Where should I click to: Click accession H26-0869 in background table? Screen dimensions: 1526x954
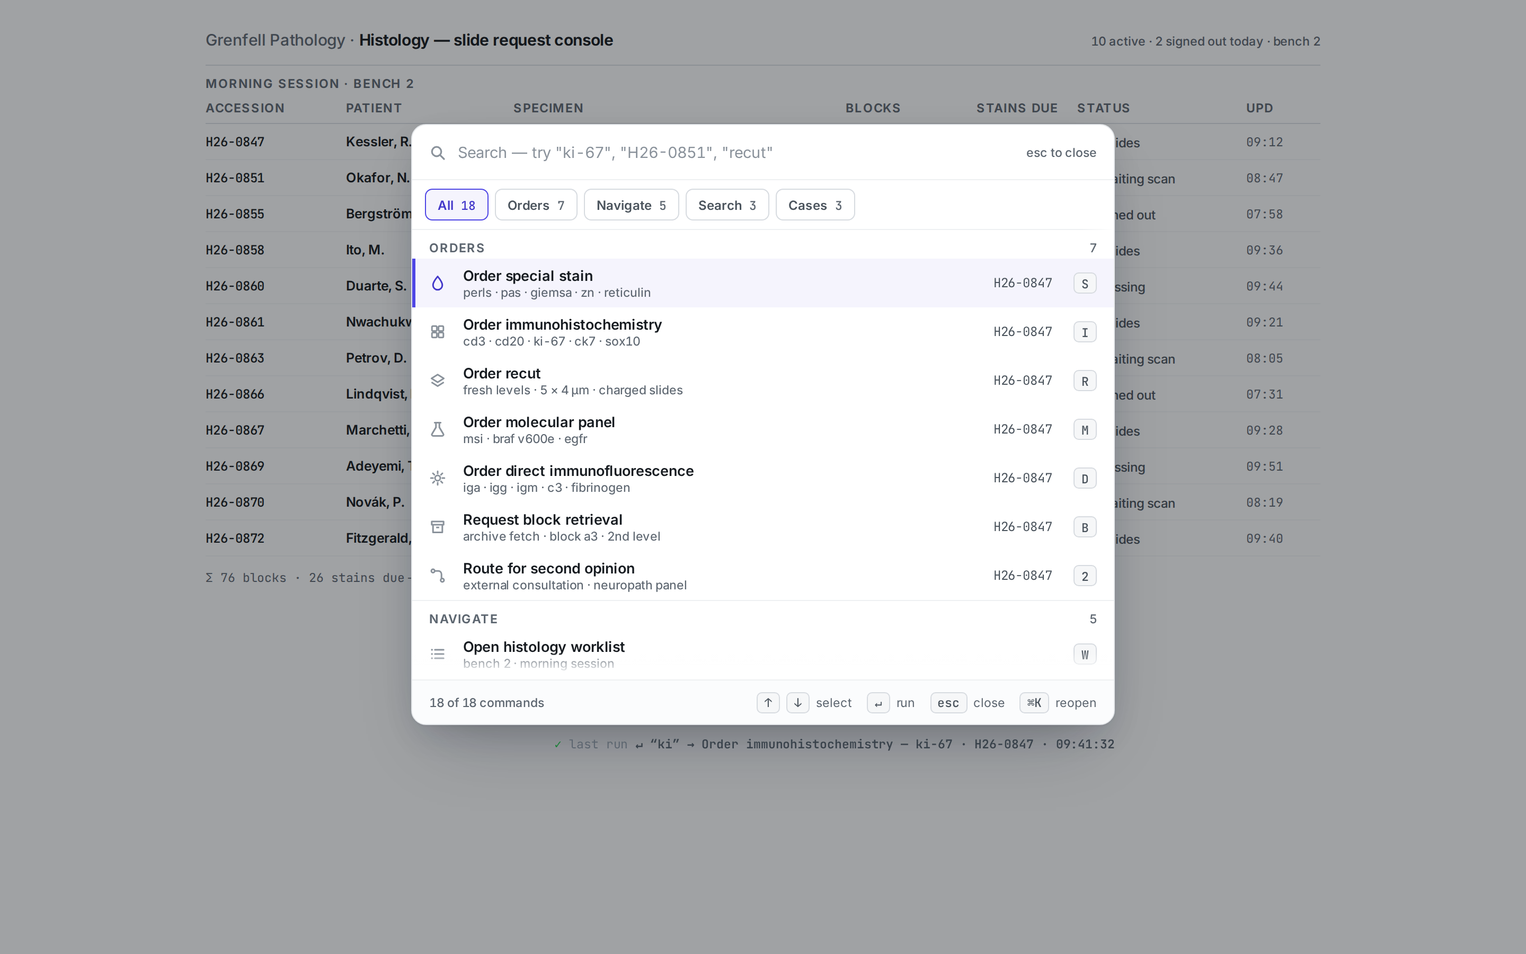tap(235, 466)
